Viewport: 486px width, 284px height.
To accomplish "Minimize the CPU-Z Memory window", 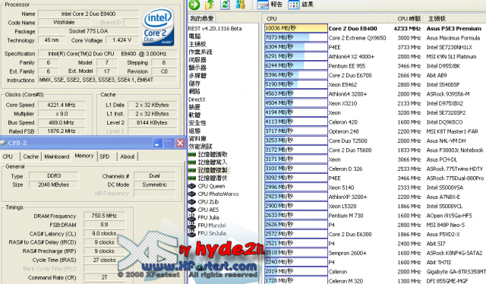I will point(157,143).
